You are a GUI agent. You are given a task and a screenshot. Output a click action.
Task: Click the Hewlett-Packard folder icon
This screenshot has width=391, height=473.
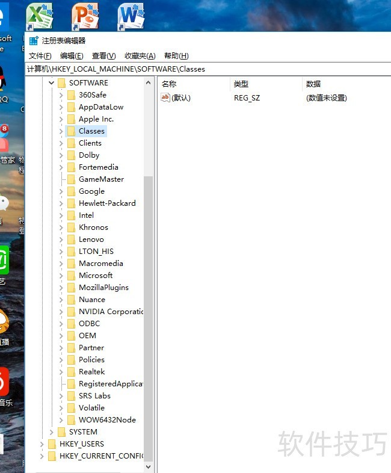tap(71, 203)
